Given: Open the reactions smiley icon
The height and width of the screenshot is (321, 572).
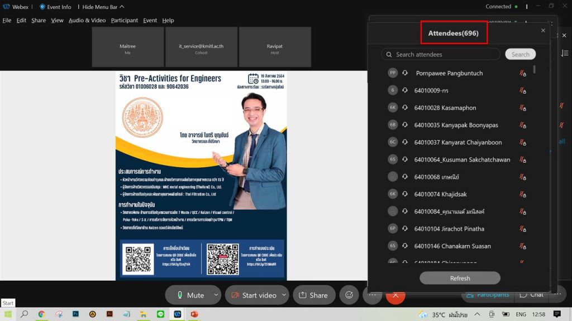Looking at the screenshot, I should [x=349, y=295].
